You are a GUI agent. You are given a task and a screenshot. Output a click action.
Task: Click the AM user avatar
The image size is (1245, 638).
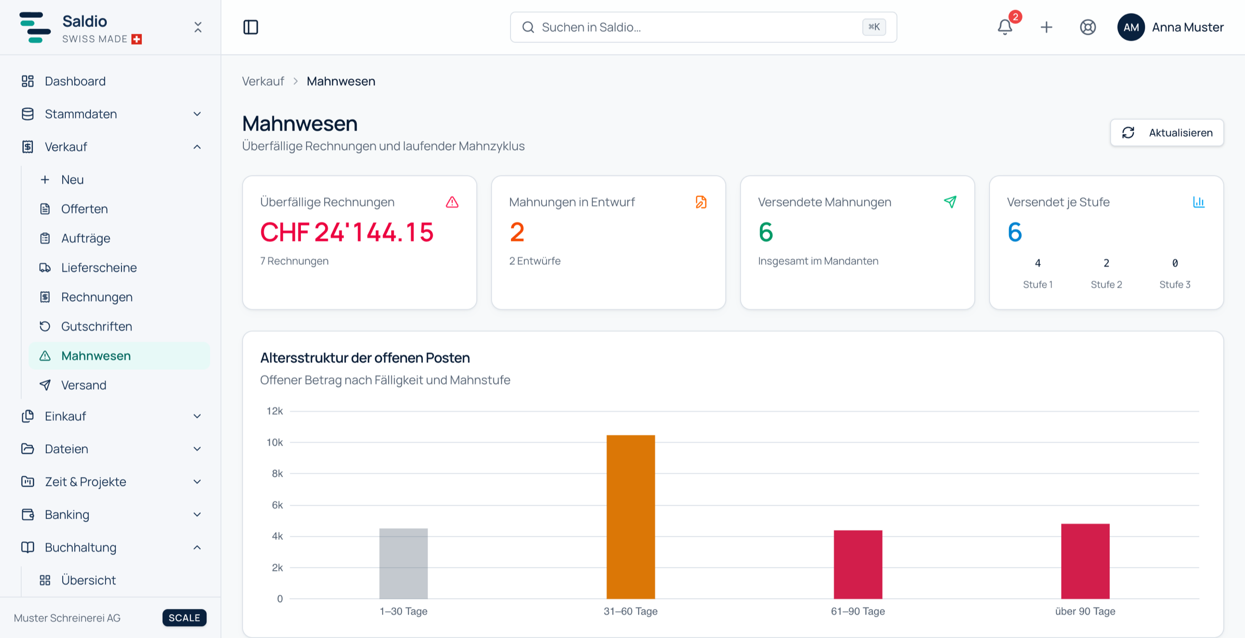1131,27
